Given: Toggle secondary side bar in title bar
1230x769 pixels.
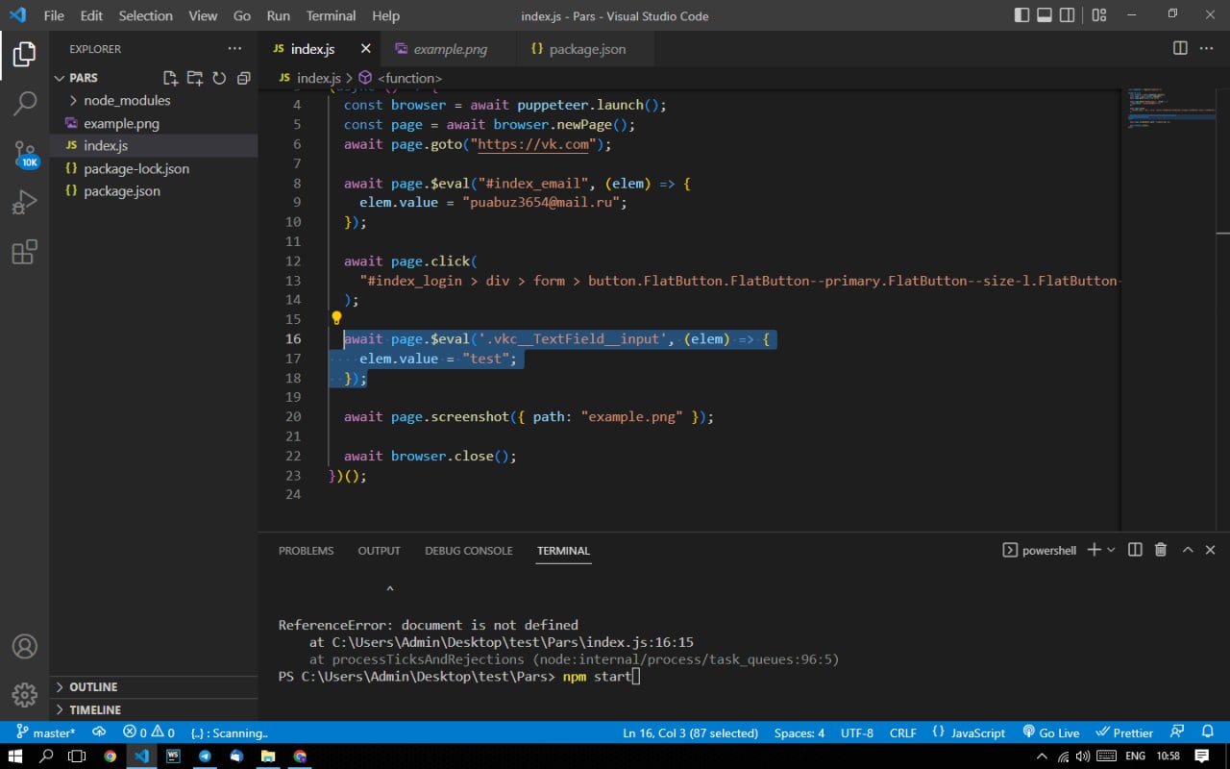Looking at the screenshot, I should [1068, 15].
